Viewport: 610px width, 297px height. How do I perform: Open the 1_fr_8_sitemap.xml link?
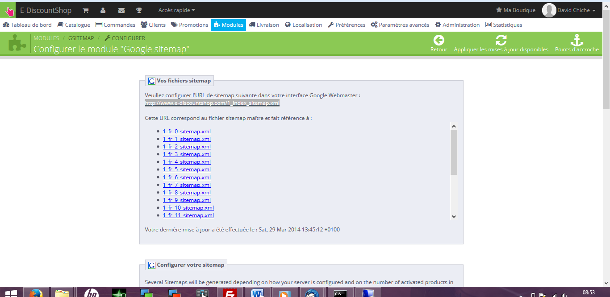click(187, 193)
